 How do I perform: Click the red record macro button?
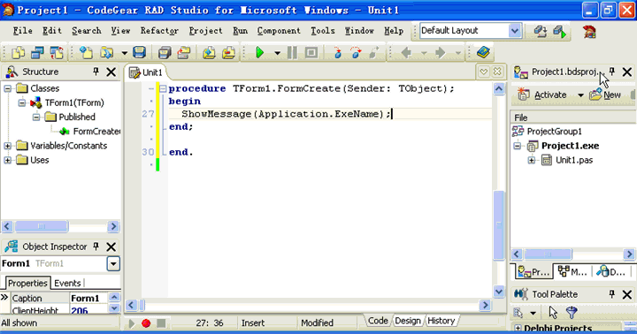pos(146,323)
